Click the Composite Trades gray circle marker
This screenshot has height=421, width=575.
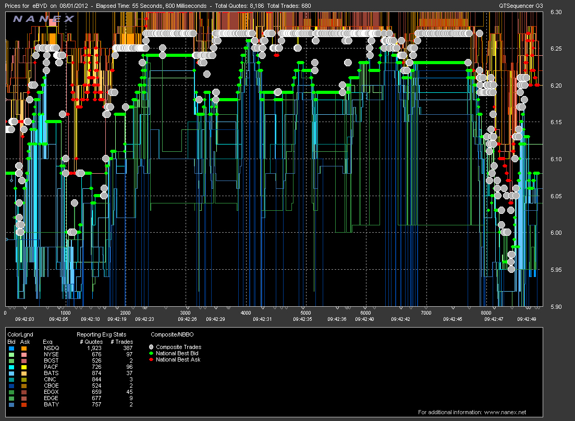point(151,347)
